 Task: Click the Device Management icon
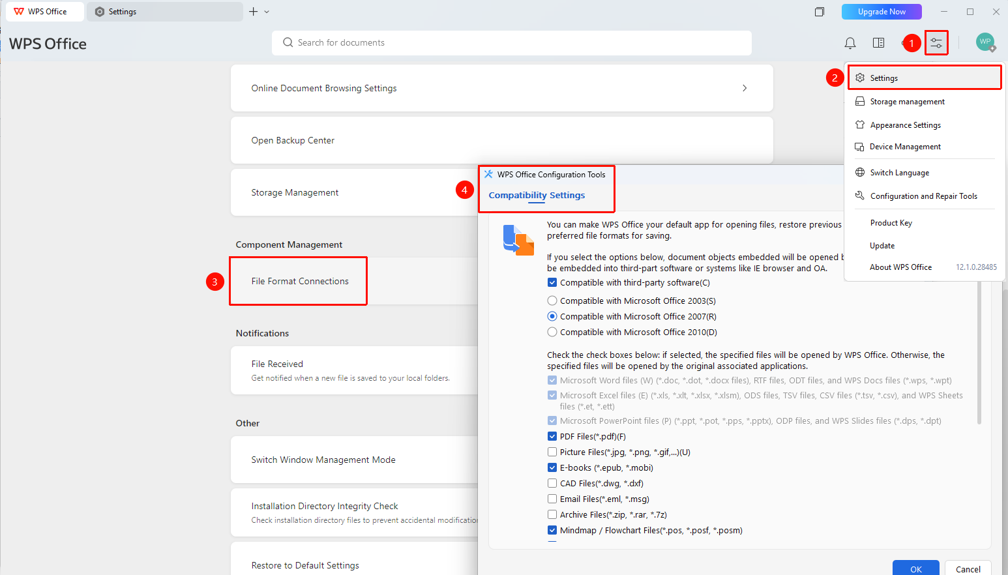[860, 147]
